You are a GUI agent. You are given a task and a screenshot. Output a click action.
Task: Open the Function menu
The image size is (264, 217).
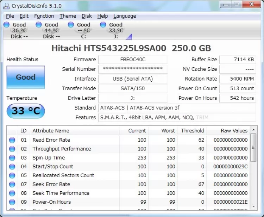click(44, 16)
